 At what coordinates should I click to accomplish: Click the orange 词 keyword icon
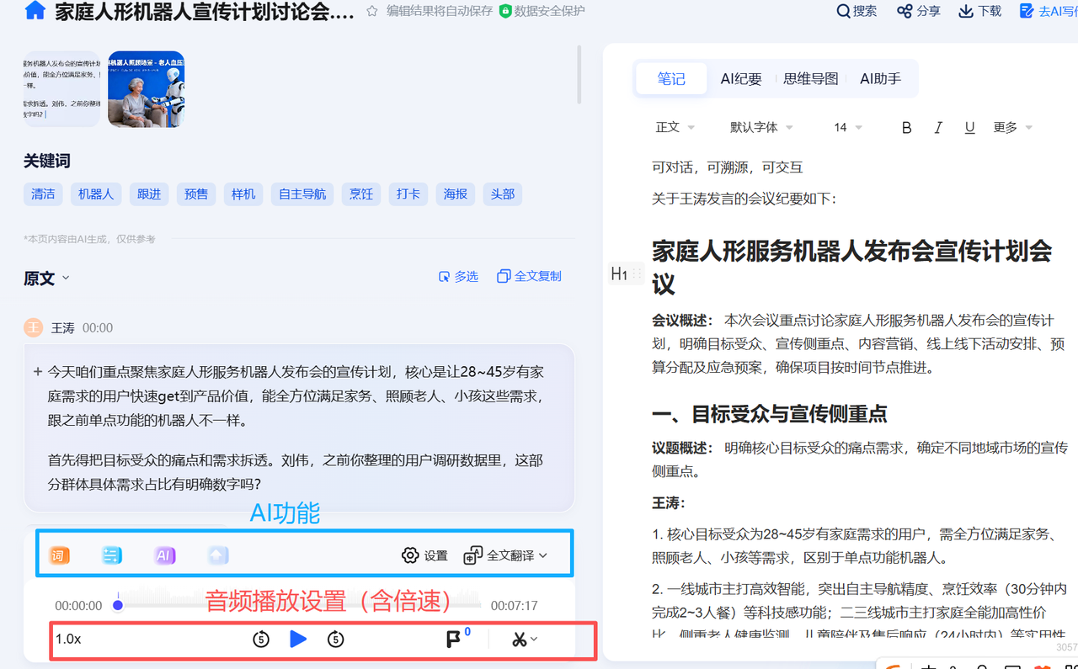59,555
